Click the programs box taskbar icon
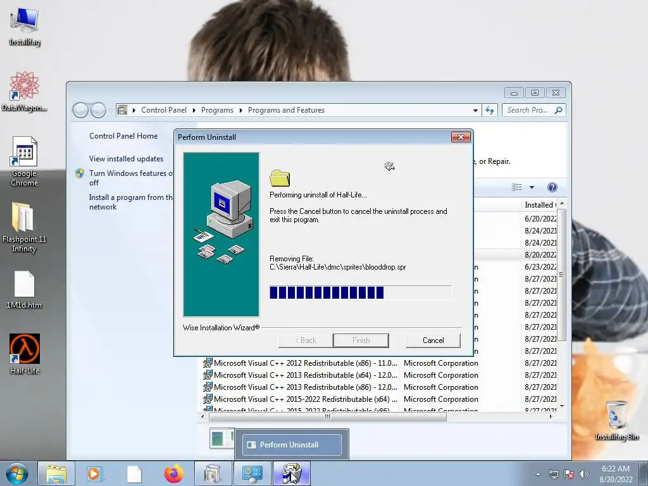 [x=213, y=473]
